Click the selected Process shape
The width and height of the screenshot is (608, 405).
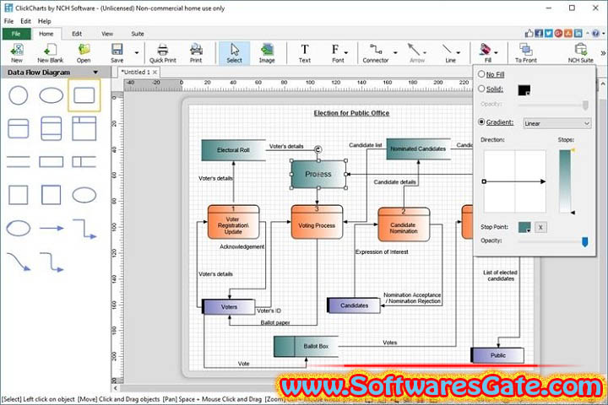(x=318, y=174)
